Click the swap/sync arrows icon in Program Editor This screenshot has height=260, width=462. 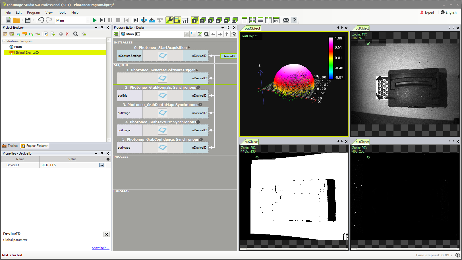click(x=193, y=34)
